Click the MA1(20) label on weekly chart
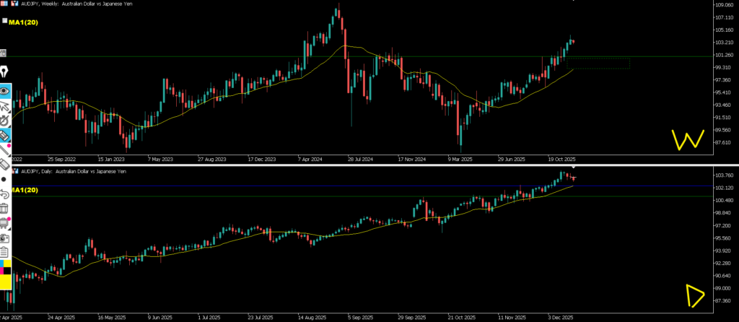Image resolution: width=739 pixels, height=322 pixels. [26, 22]
